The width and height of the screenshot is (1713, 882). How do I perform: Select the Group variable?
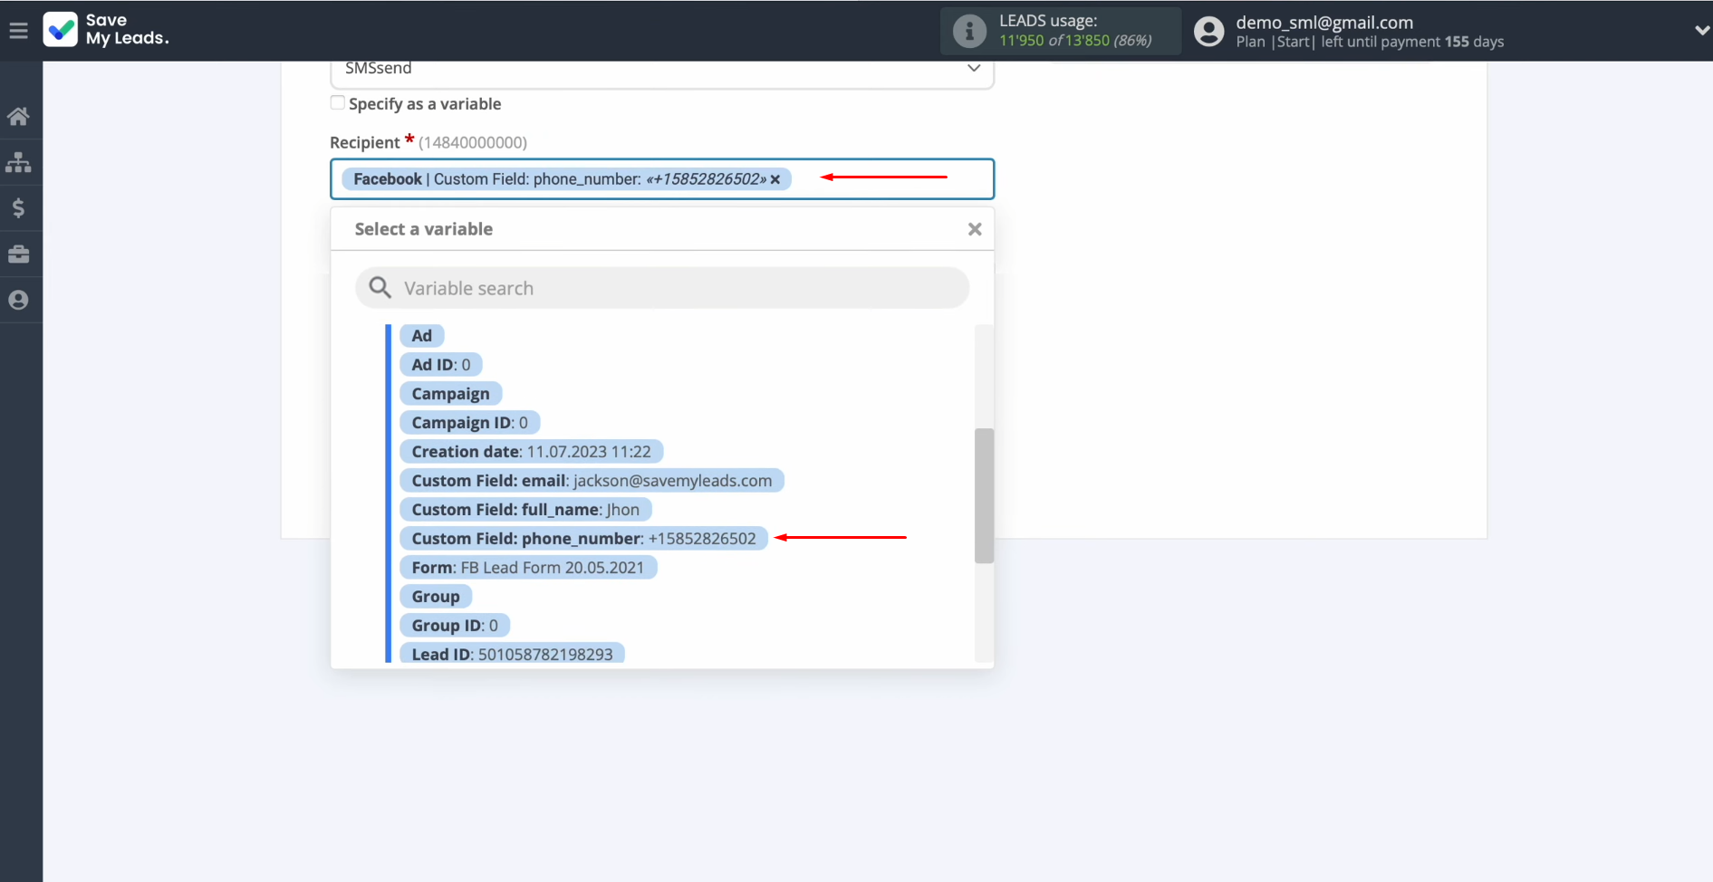436,597
